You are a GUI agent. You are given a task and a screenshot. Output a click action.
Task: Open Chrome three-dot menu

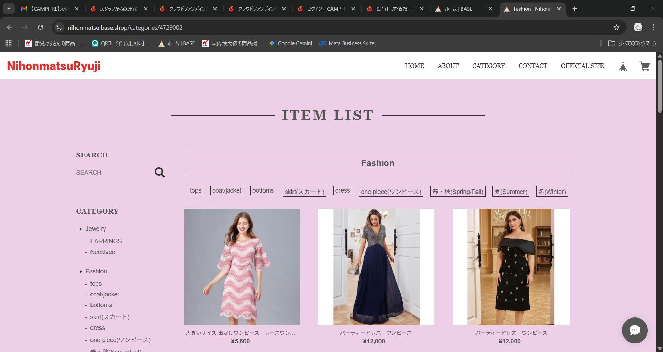coord(653,27)
